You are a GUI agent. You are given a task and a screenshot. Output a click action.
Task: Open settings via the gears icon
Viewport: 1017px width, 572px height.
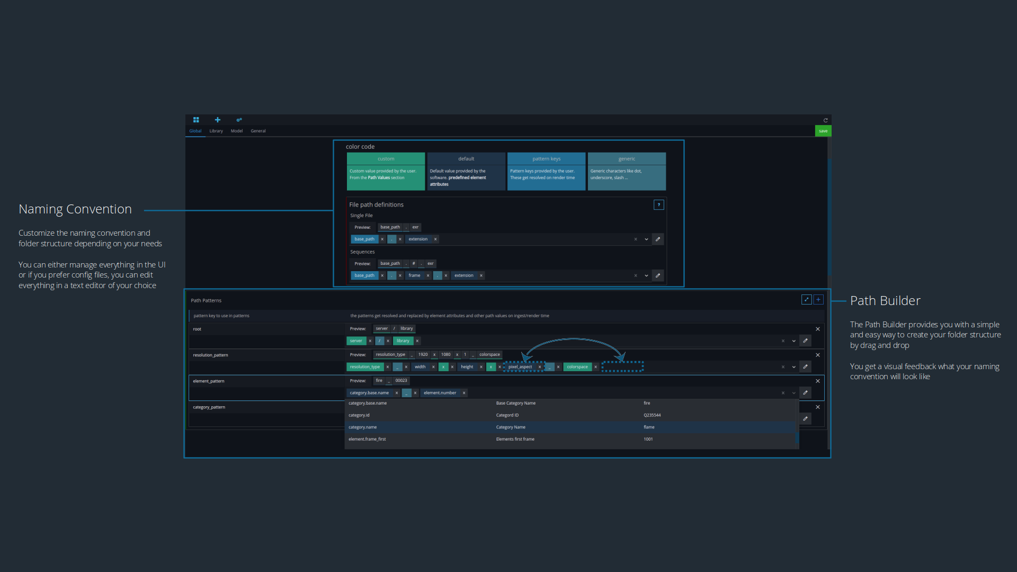point(239,120)
